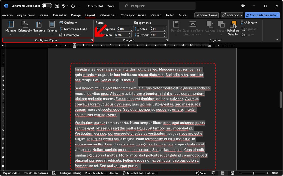
Task: Click the Pesquisar search field
Action: (157, 6)
